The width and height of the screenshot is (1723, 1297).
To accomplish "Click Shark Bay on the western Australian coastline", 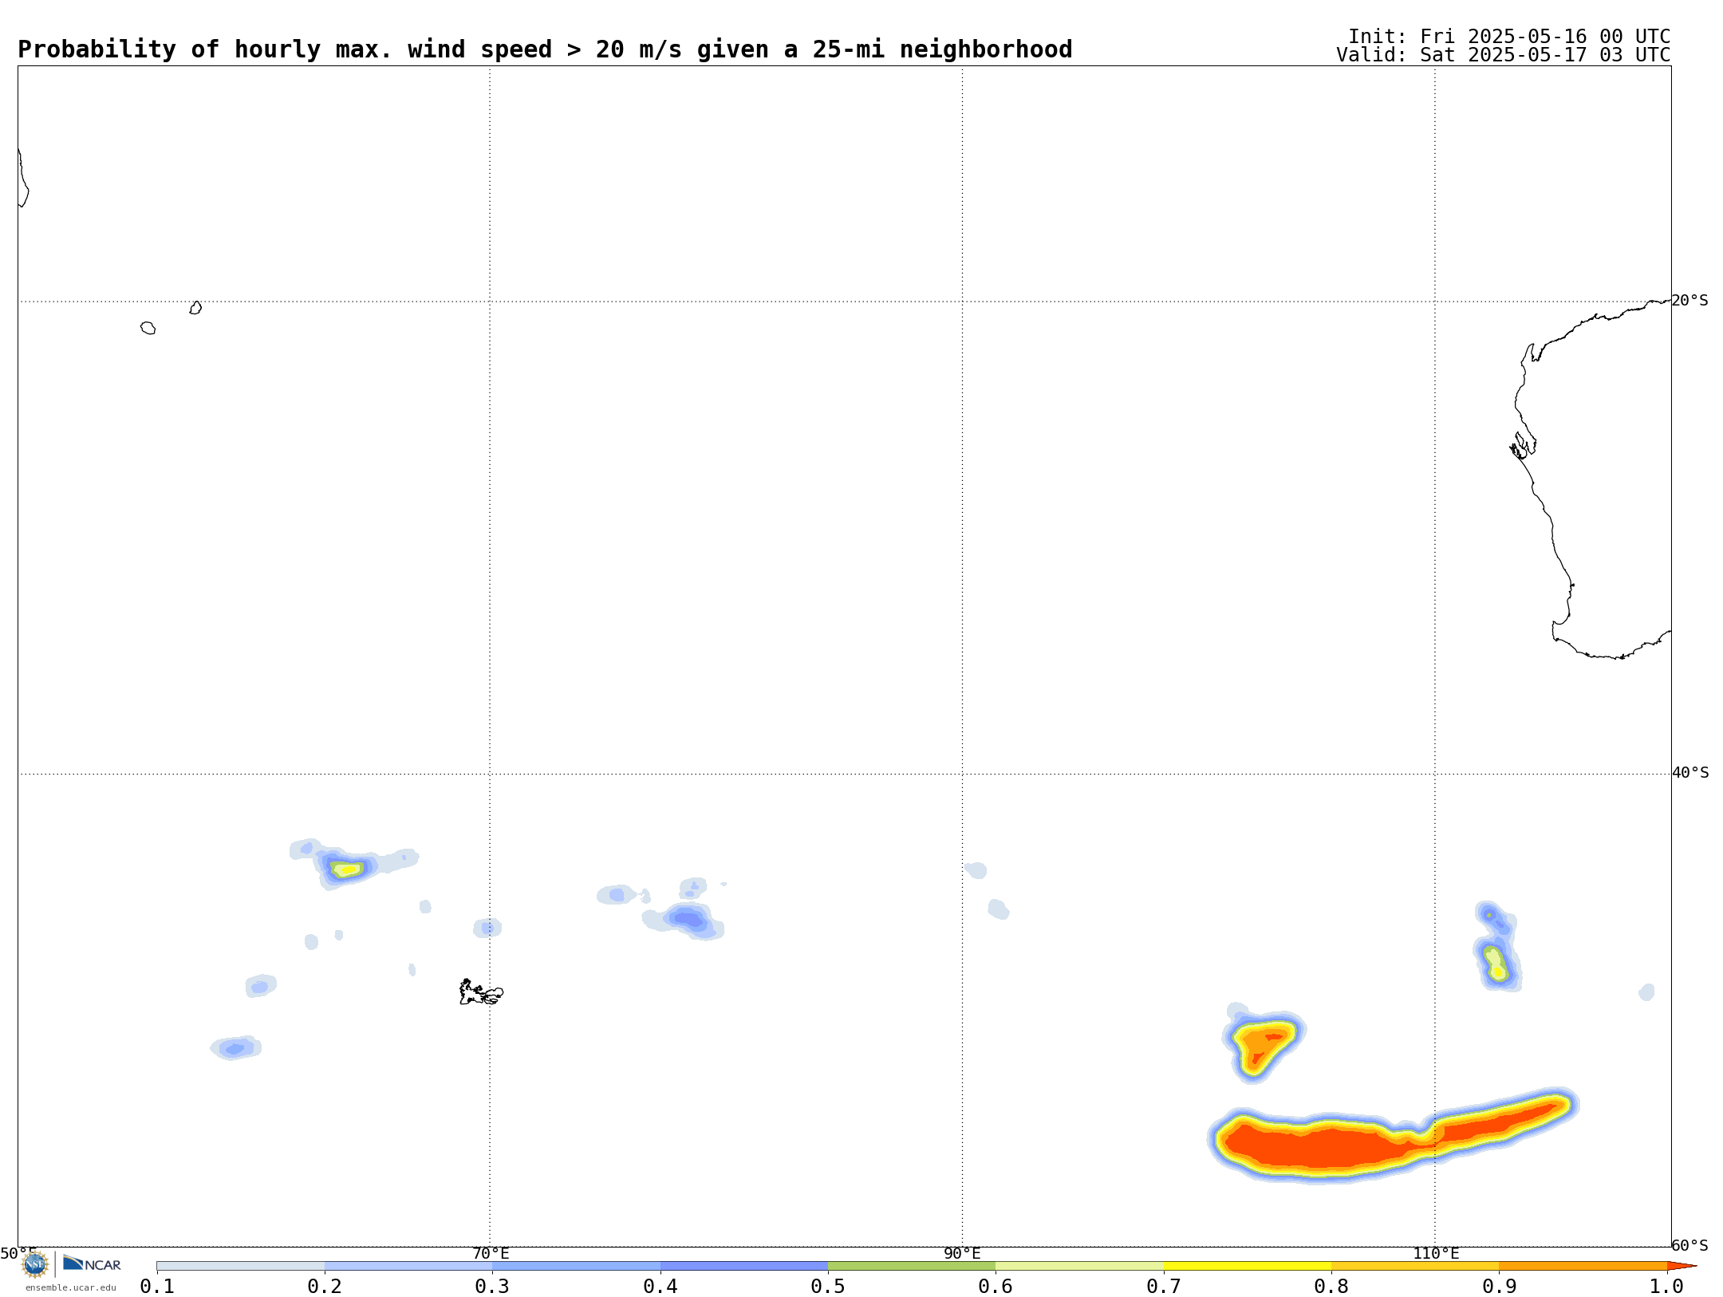I will 1523,446.
